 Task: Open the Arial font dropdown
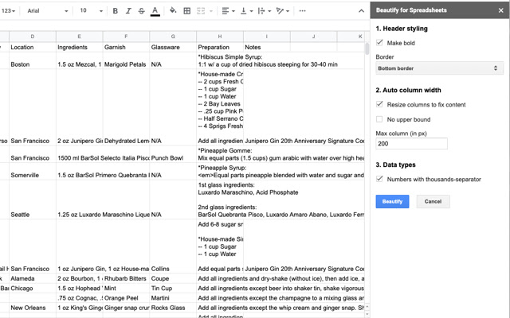[48, 11]
